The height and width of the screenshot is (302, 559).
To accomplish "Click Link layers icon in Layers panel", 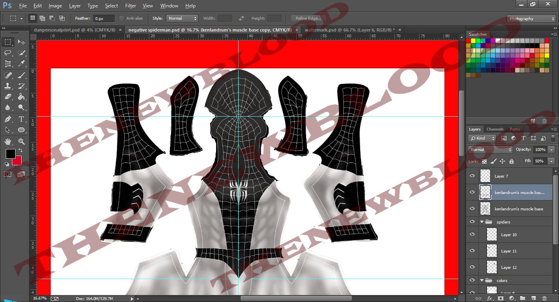I will tap(478, 298).
